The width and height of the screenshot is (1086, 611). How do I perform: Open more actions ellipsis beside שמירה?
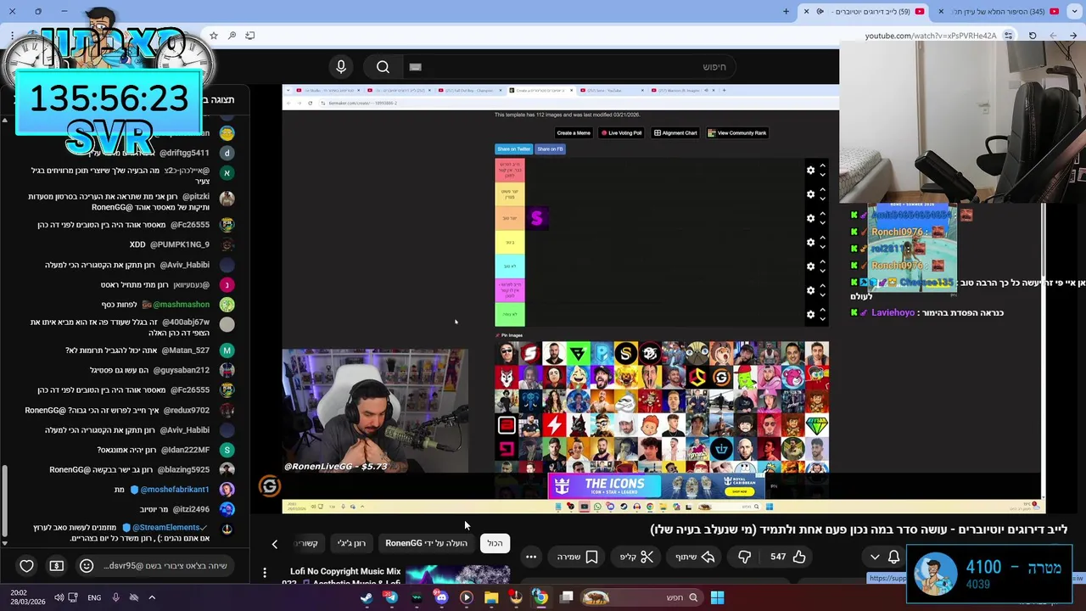pyautogui.click(x=531, y=557)
